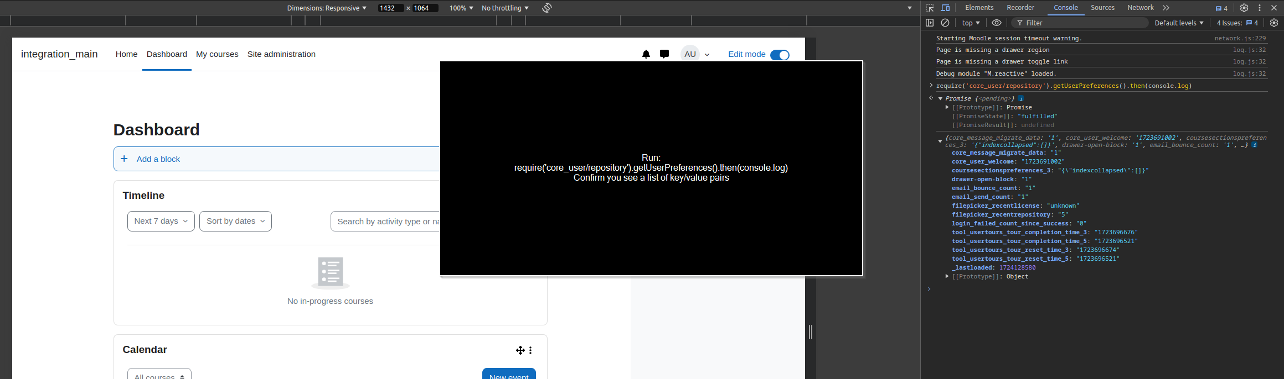1284x379 pixels.
Task: Click the viewport width field 1432
Action: coord(391,8)
